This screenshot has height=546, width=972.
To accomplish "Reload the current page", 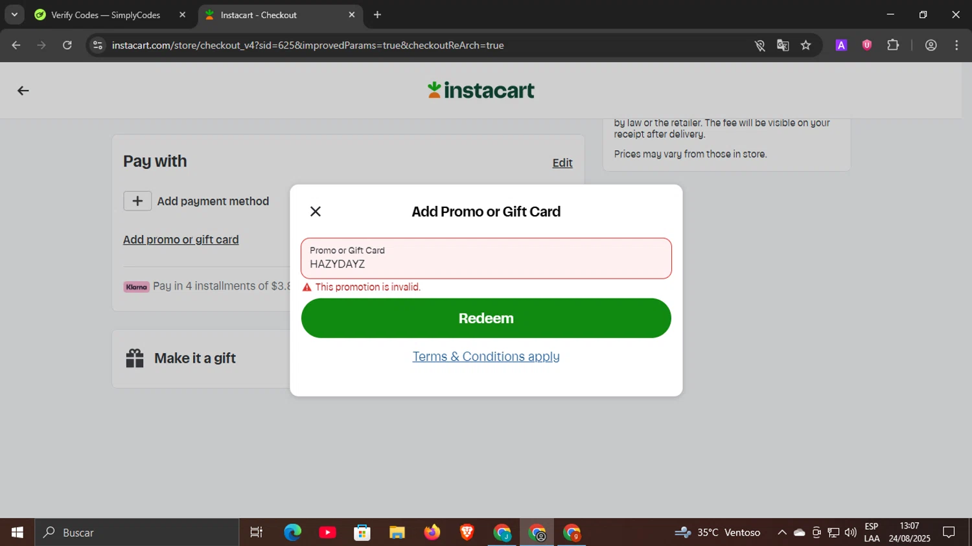I will [x=67, y=45].
